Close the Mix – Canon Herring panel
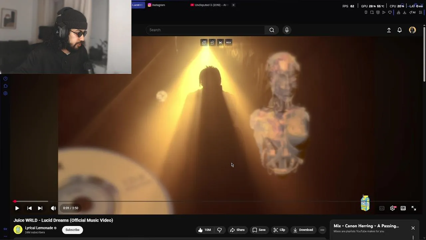426x240 pixels. (413, 228)
